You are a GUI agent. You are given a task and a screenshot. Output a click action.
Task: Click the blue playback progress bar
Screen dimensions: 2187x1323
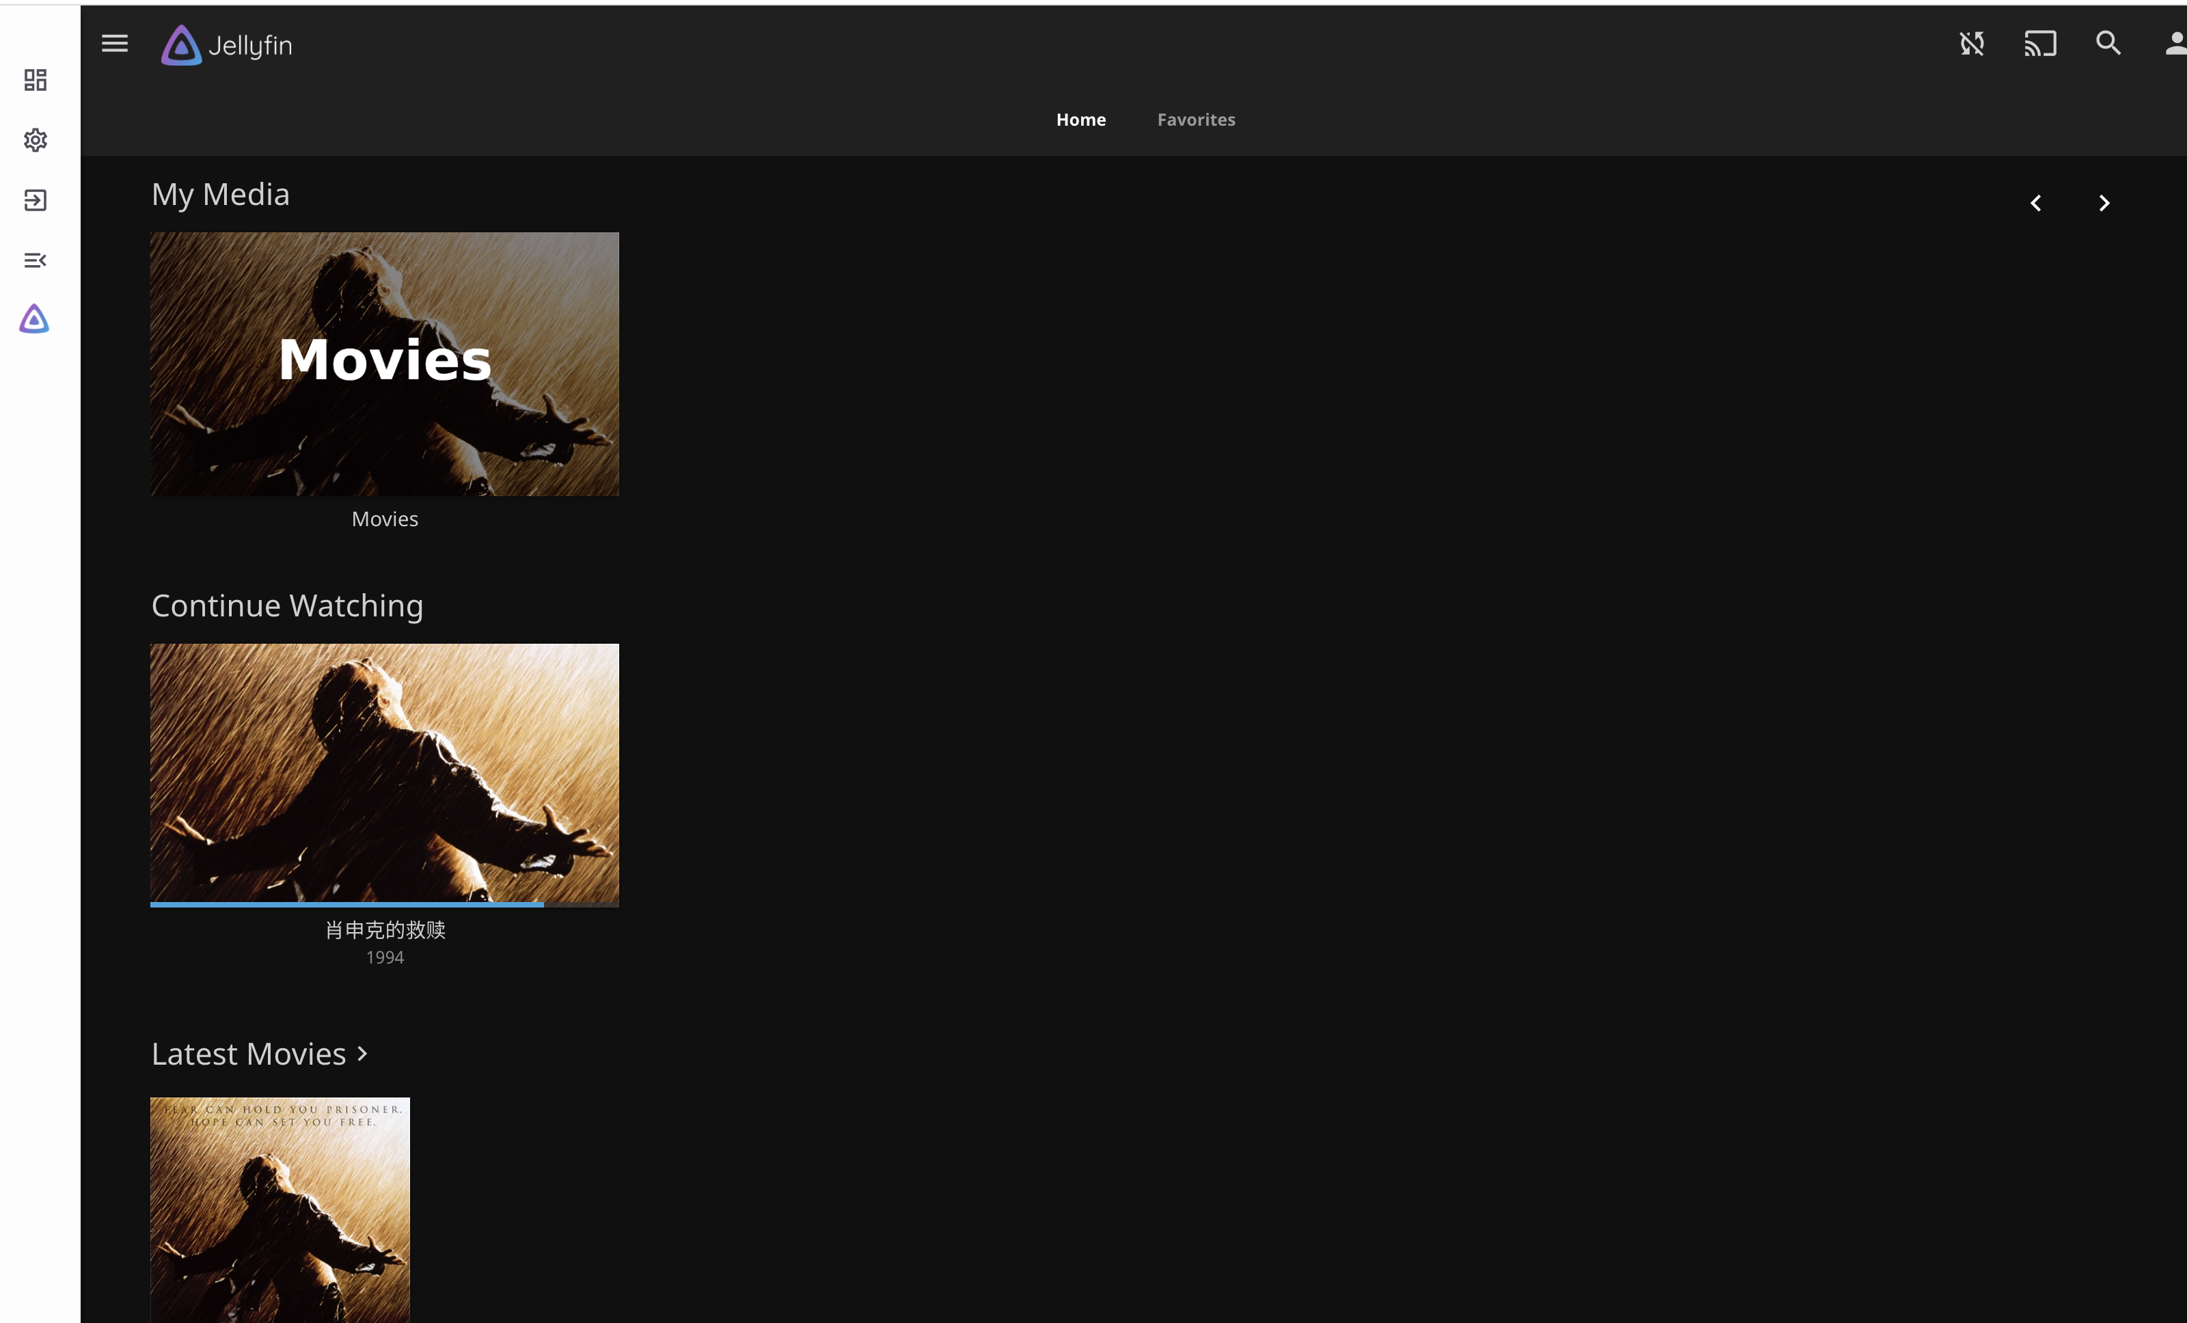click(x=346, y=904)
